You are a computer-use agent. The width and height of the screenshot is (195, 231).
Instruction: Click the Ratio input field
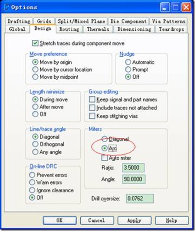tap(133, 168)
